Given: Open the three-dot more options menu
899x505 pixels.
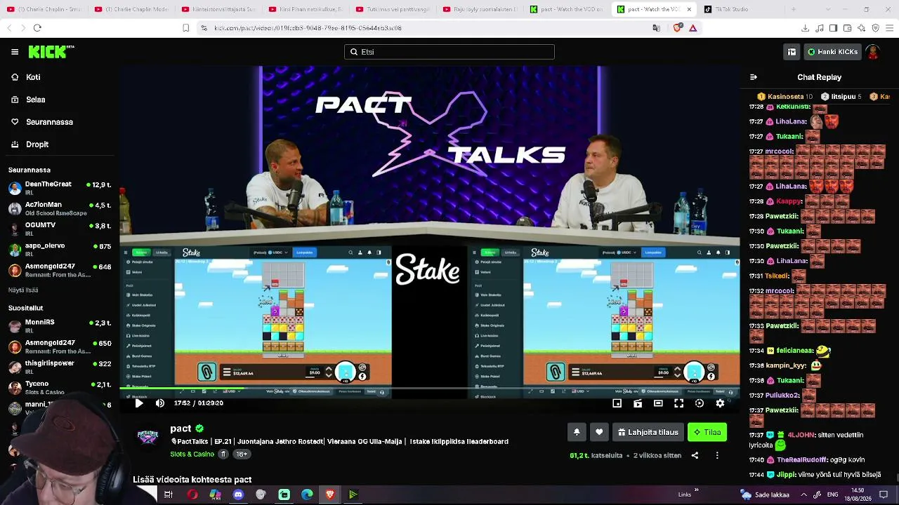Looking at the screenshot, I should click(x=717, y=455).
